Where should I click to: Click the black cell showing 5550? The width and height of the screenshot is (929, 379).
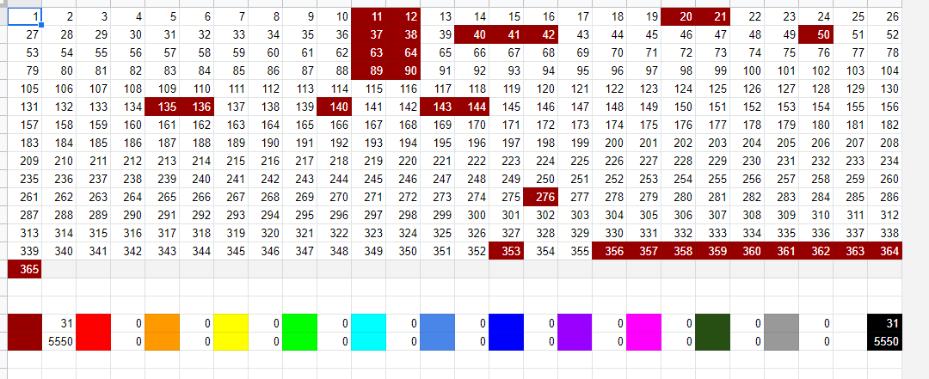[884, 342]
